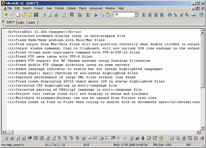The height and width of the screenshot is (148, 206).
Task: Click the Cut scissors icon
Action: pos(96,15)
